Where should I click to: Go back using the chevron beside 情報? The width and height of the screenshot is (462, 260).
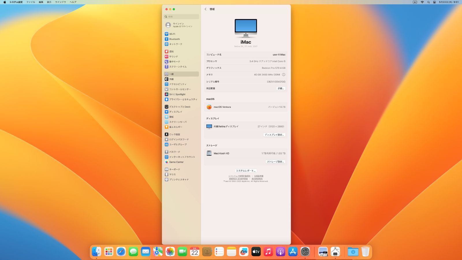tap(206, 9)
